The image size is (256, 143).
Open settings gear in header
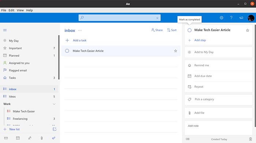(221, 18)
